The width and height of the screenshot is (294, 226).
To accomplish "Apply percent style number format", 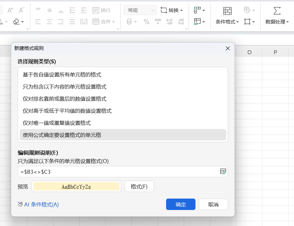I will pyautogui.click(x=147, y=22).
